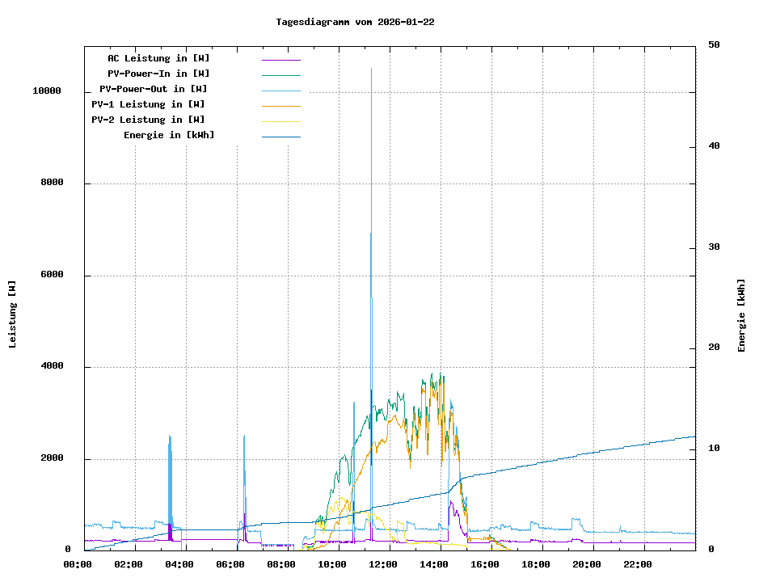Click the 00:00 time axis label

tap(78, 564)
